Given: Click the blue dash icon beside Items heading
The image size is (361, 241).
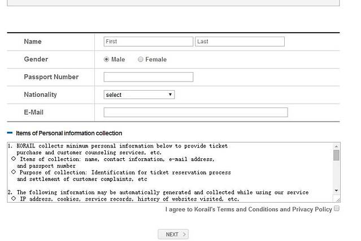Looking at the screenshot, I should click(x=10, y=133).
